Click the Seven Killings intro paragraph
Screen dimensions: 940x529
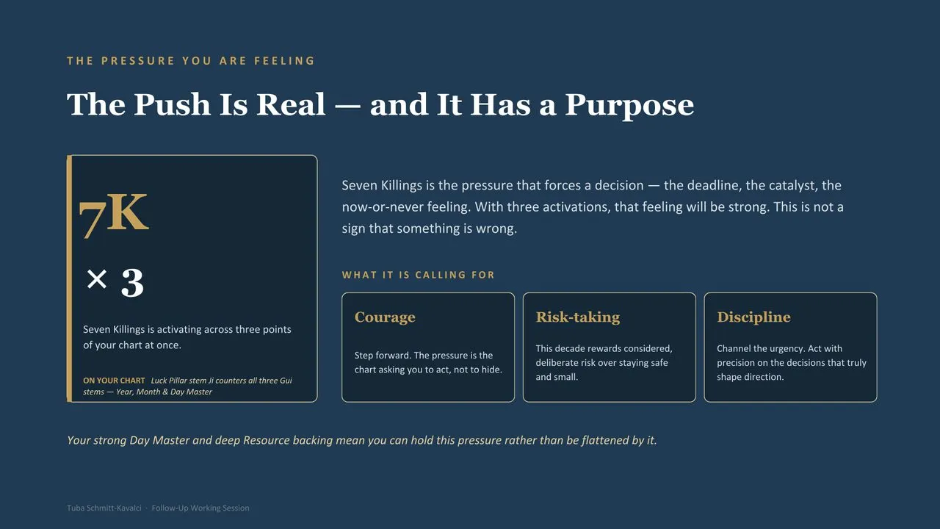(593, 207)
